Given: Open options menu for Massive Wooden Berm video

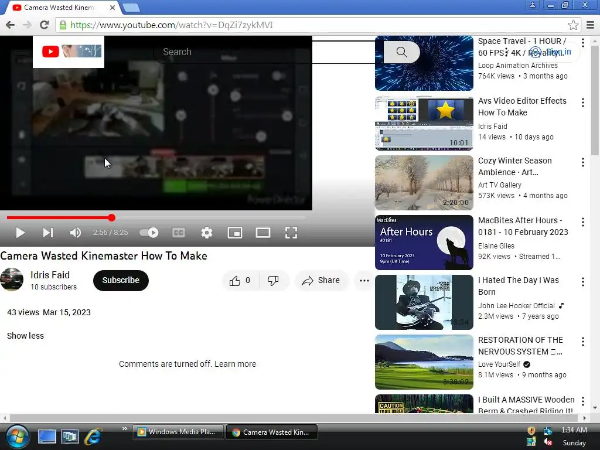Looking at the screenshot, I should [x=583, y=401].
